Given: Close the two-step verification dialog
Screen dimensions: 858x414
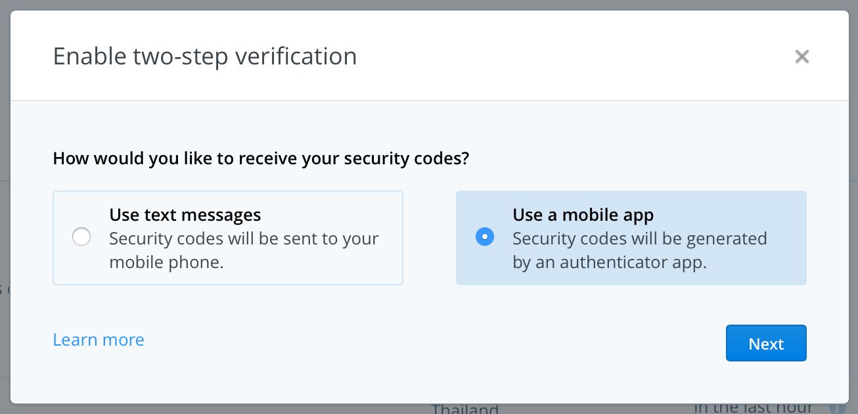Looking at the screenshot, I should pyautogui.click(x=802, y=57).
